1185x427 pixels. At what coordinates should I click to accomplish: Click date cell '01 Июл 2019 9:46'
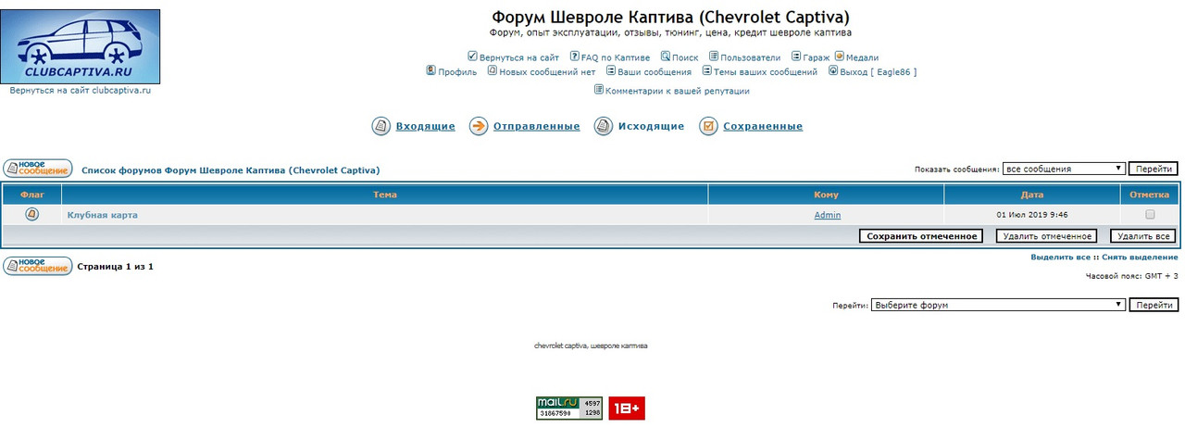pos(1032,215)
